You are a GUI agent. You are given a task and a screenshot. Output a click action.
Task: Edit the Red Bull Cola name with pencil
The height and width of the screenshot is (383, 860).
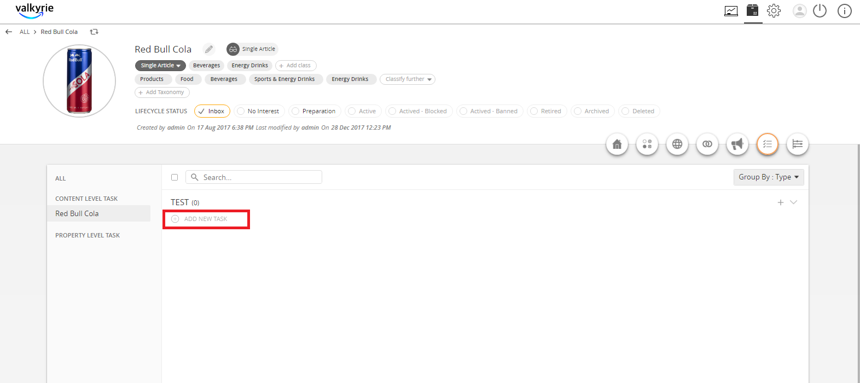pos(209,49)
